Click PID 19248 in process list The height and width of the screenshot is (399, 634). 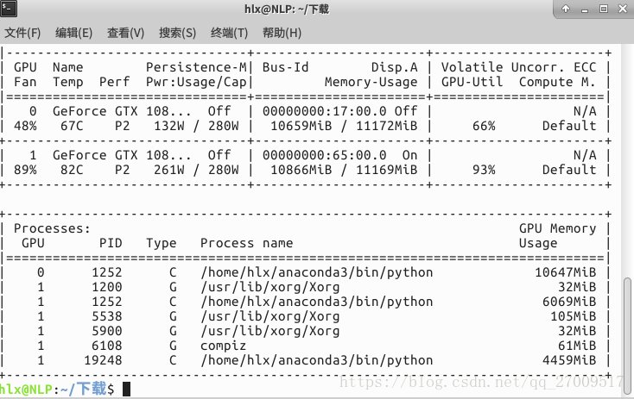pos(103,360)
